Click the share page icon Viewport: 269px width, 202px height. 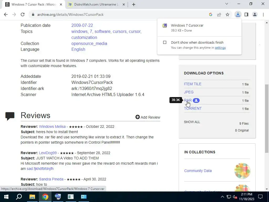pos(219,15)
